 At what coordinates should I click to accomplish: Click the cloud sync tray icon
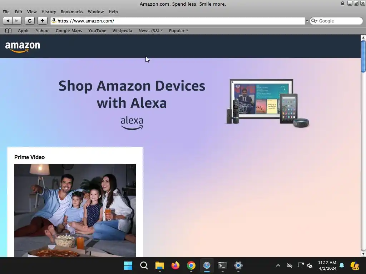tap(290, 265)
